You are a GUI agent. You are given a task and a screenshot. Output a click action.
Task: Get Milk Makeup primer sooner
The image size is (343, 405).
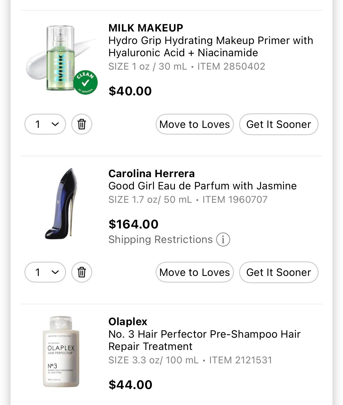tap(278, 124)
